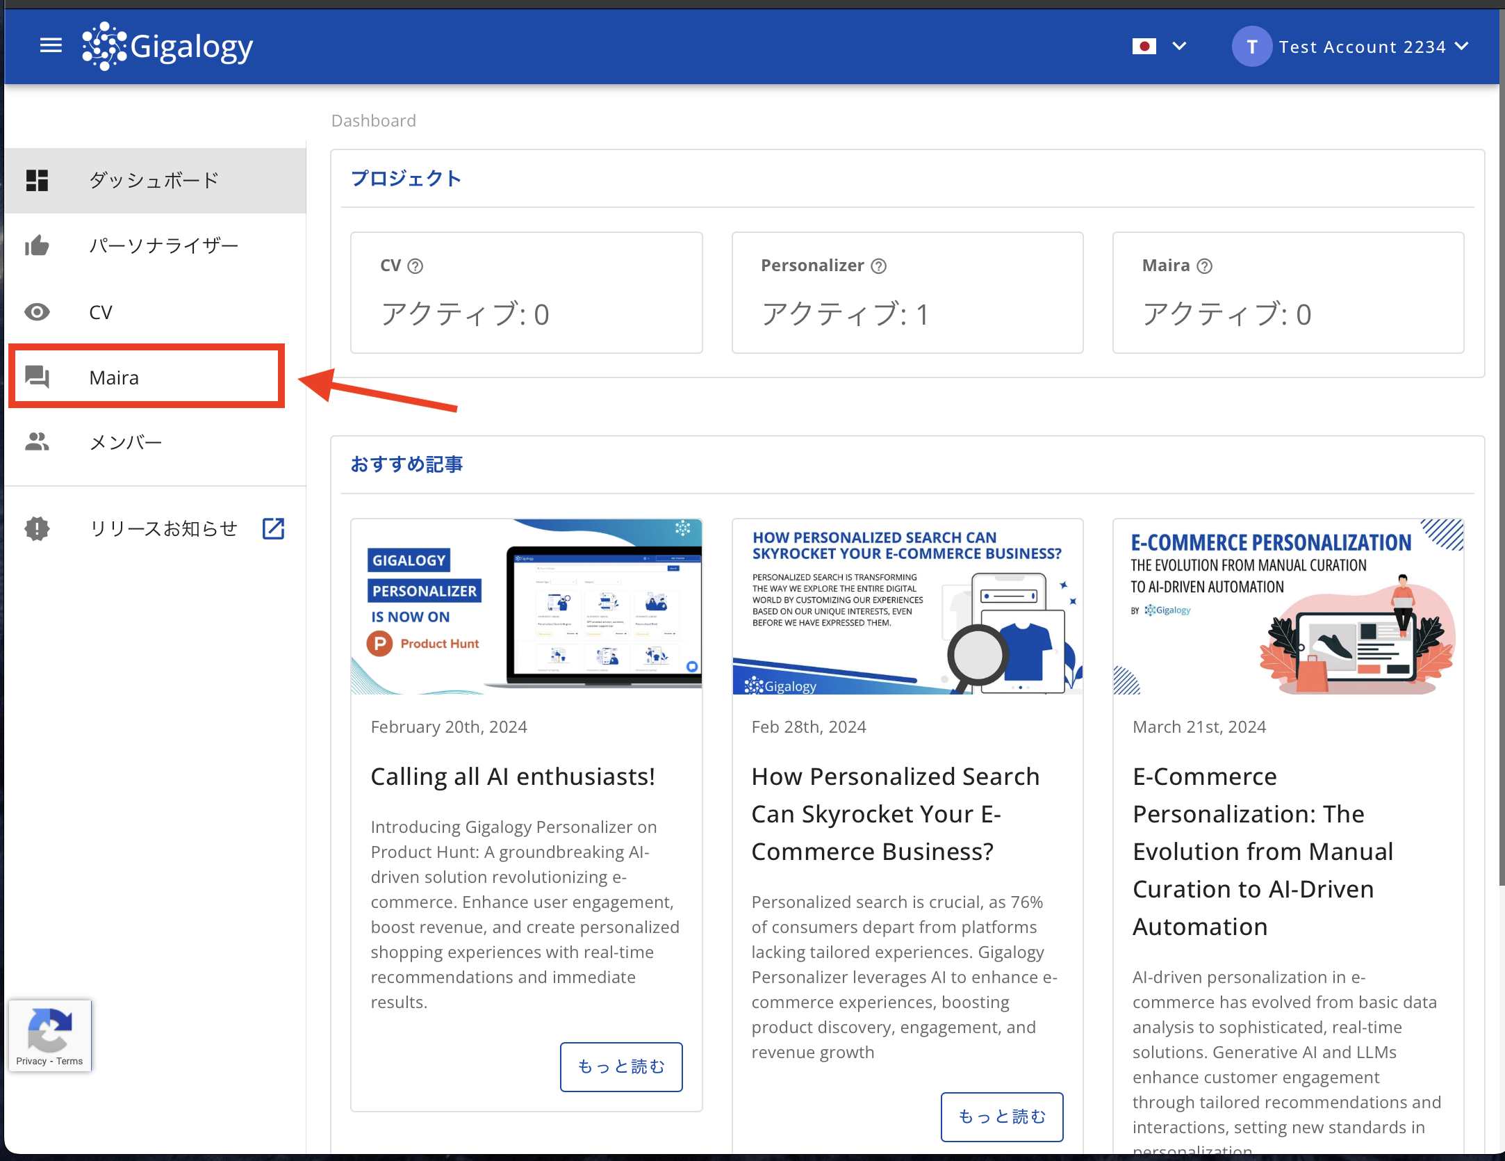
Task: Click the reCAPTCHA Privacy link
Action: point(31,1061)
